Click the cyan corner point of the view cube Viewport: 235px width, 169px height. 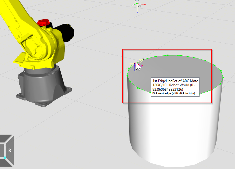pos(5,158)
